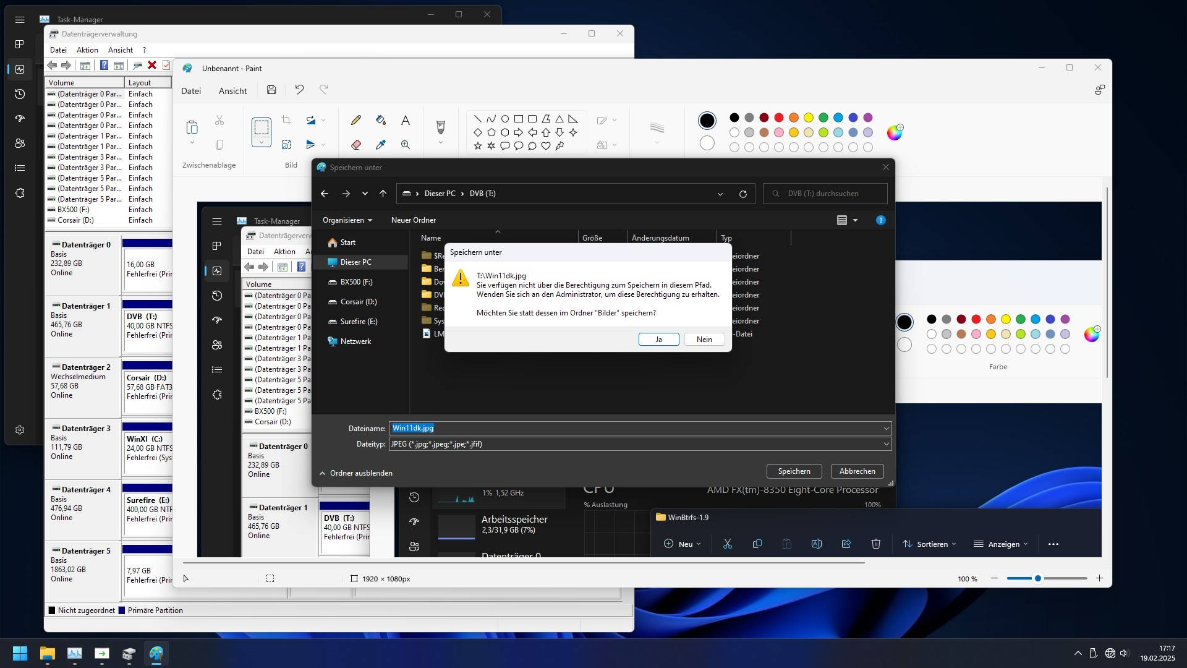Select the Magnifier zoom tool
1187x668 pixels.
[x=405, y=145]
